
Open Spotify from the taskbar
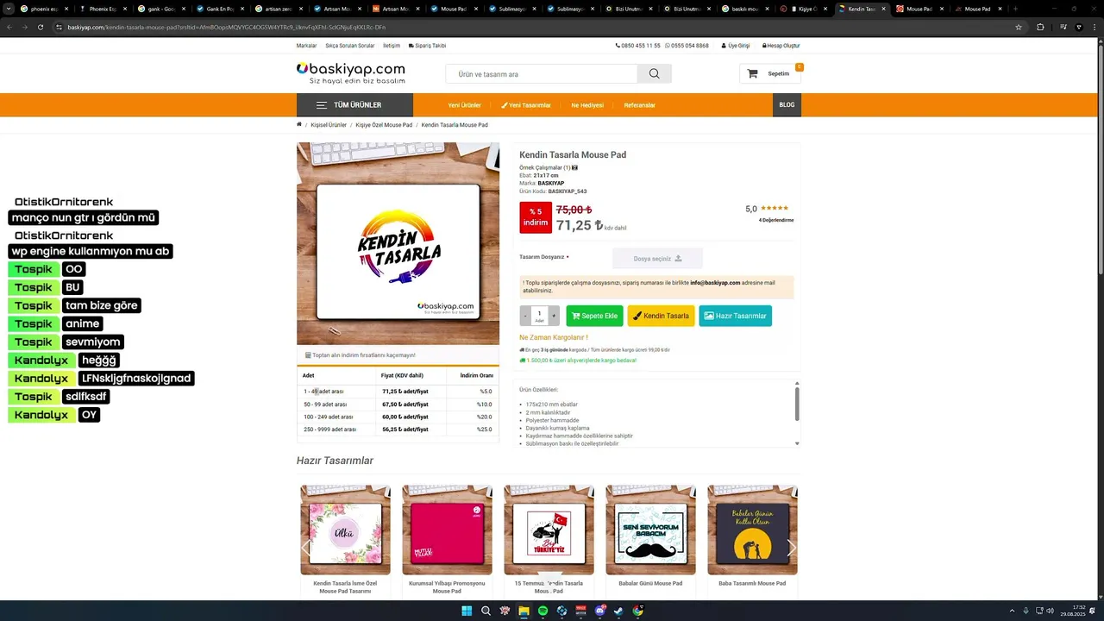click(543, 611)
